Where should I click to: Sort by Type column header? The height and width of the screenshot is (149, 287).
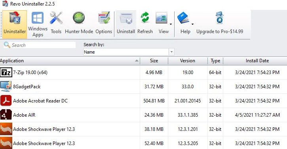215,61
